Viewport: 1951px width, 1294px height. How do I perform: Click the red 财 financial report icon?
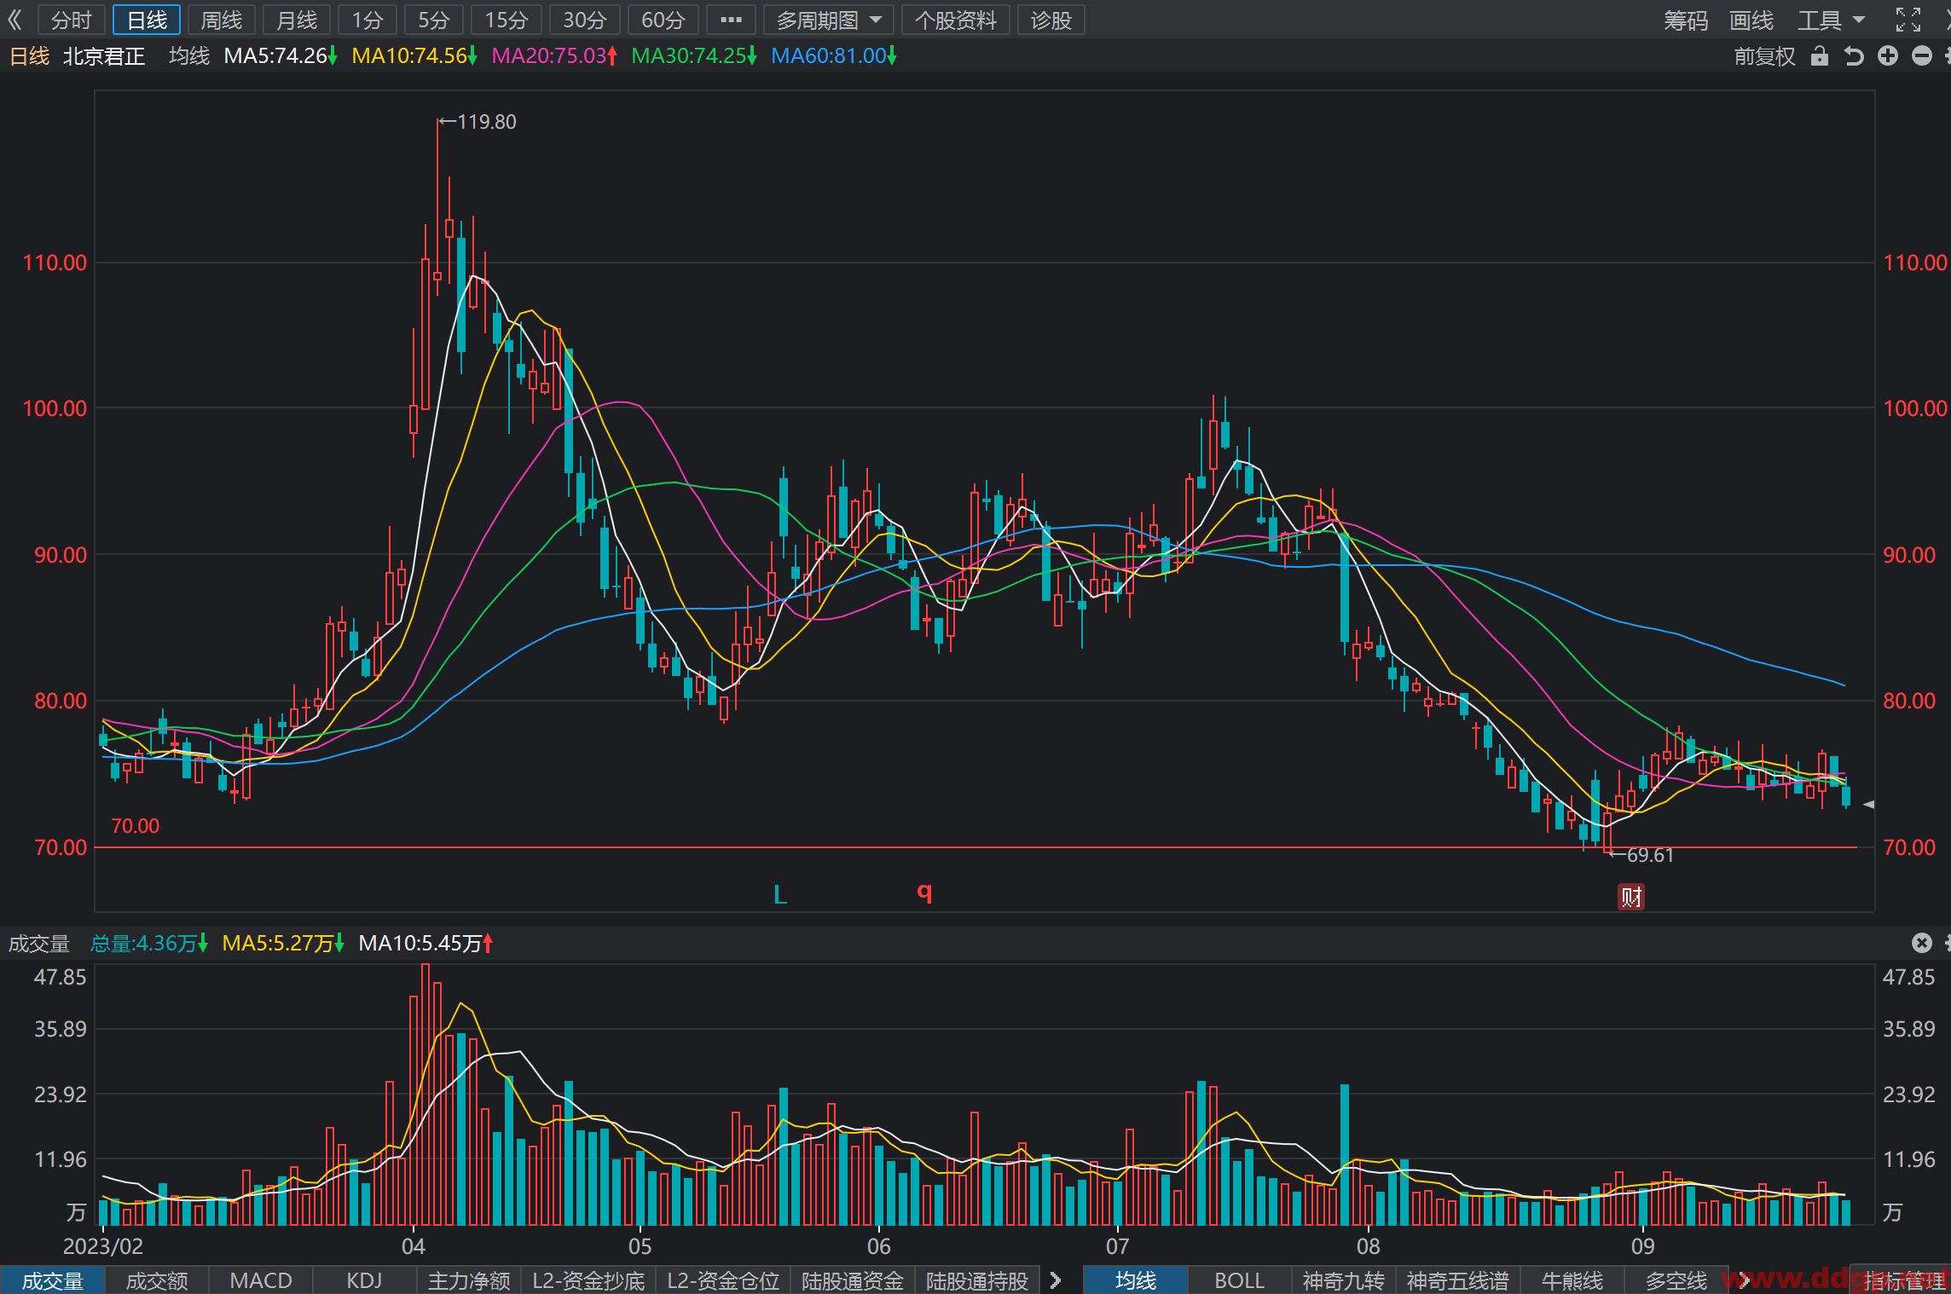1631,897
